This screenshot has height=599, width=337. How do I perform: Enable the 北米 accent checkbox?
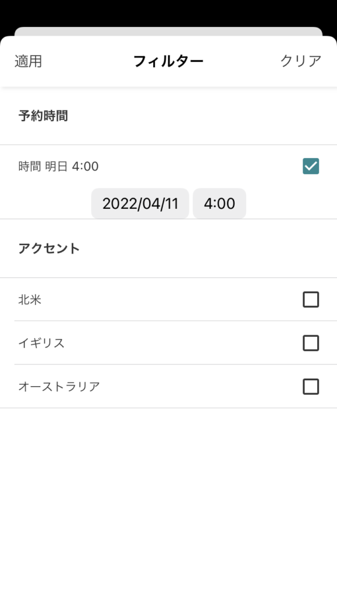pos(311,299)
